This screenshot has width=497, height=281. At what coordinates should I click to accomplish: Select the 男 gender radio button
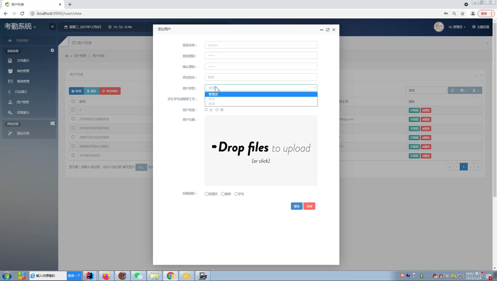coord(217,110)
